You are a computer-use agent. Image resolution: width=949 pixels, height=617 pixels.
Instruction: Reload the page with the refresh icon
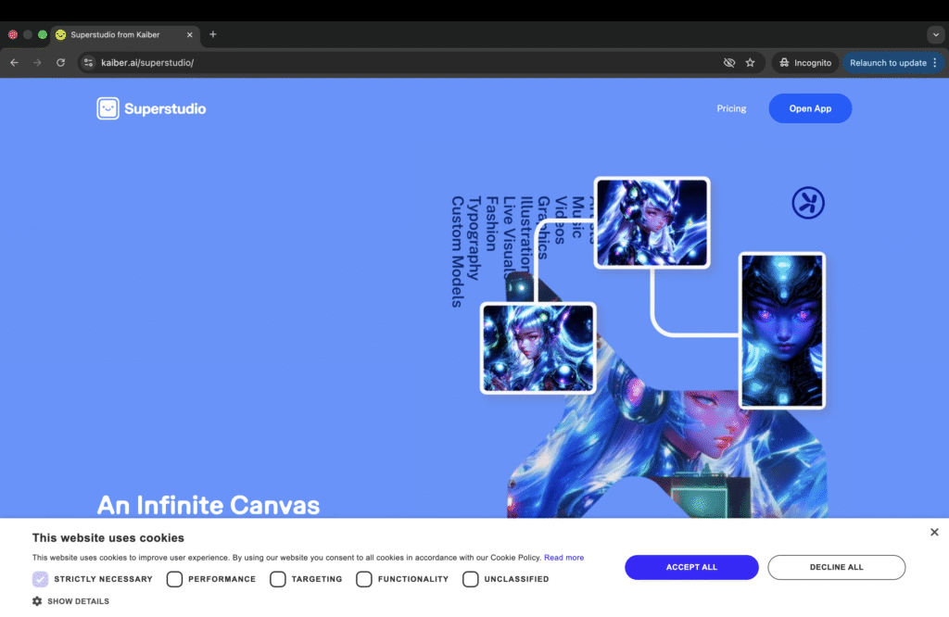(61, 63)
